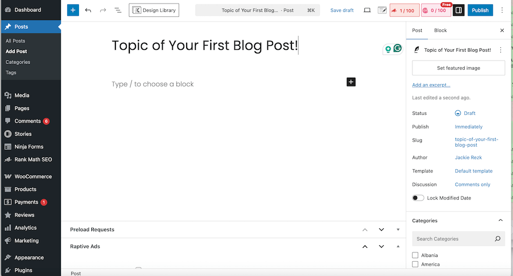Move Preload Requests panel down
The width and height of the screenshot is (513, 276).
(382, 229)
